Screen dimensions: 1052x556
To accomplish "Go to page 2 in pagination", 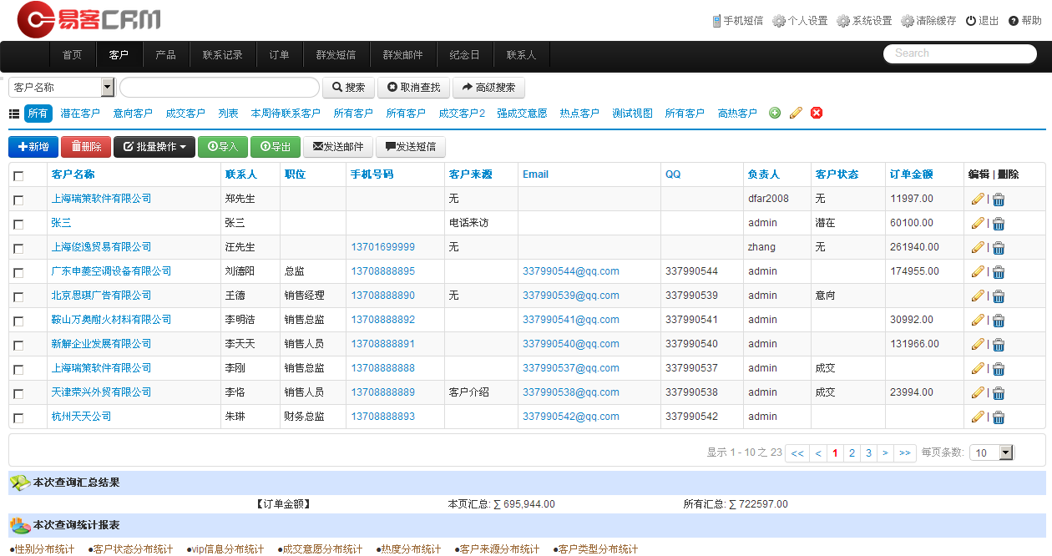I will (x=852, y=452).
